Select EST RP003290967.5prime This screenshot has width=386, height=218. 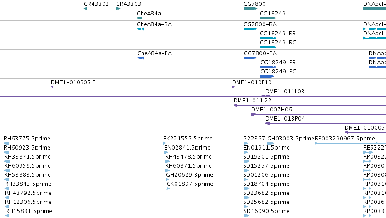pyautogui.click(x=345, y=139)
